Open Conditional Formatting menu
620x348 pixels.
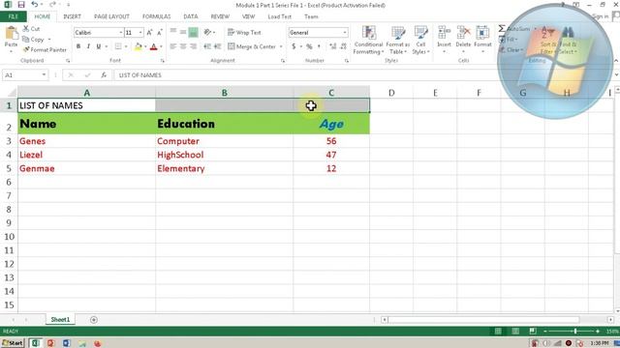[368, 41]
